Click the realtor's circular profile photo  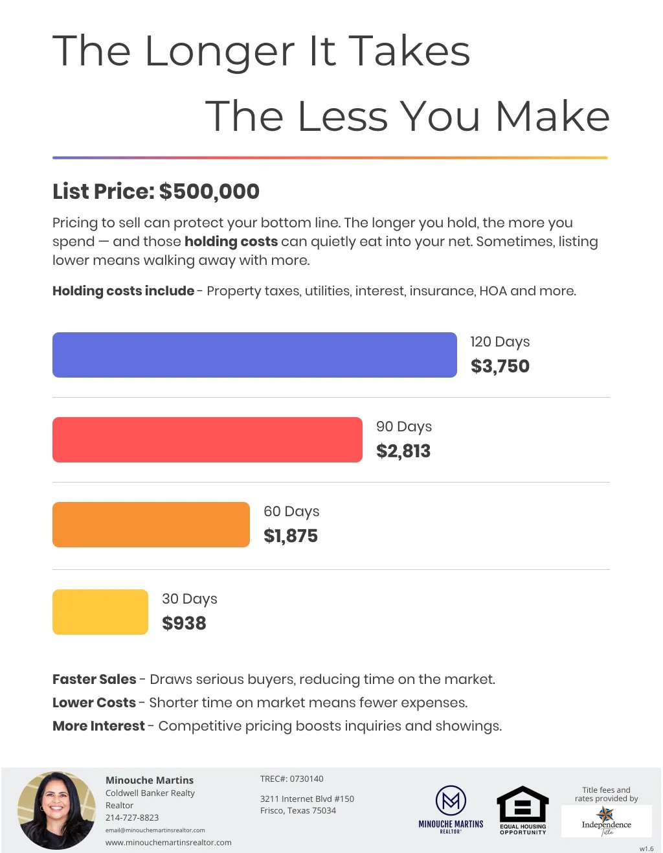click(x=56, y=810)
